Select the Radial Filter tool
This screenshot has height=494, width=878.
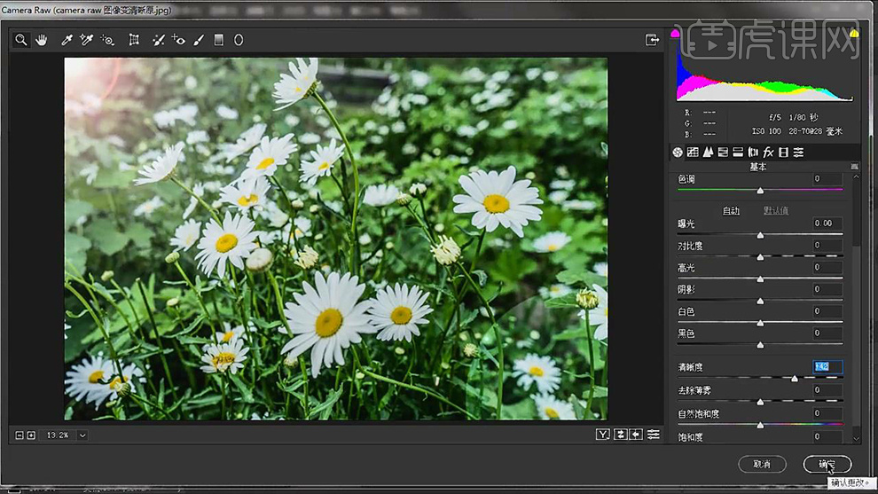(239, 40)
